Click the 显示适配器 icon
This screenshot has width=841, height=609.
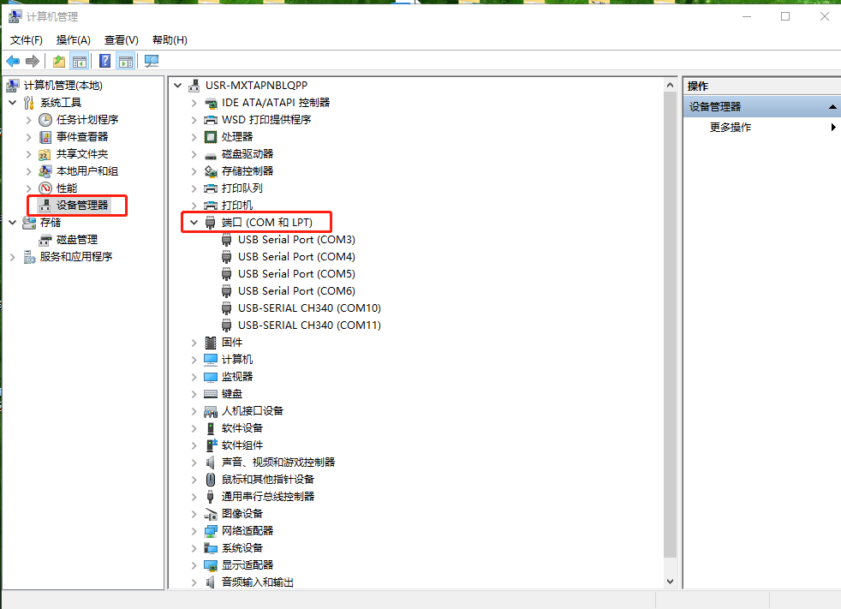(211, 565)
